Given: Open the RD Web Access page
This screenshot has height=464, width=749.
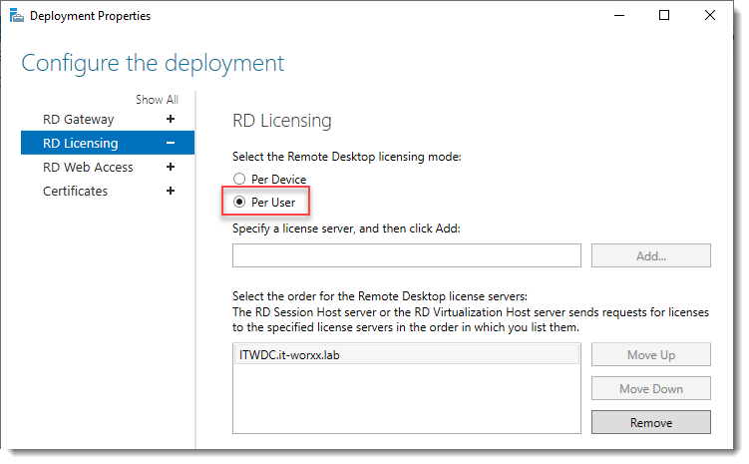Looking at the screenshot, I should (x=88, y=168).
